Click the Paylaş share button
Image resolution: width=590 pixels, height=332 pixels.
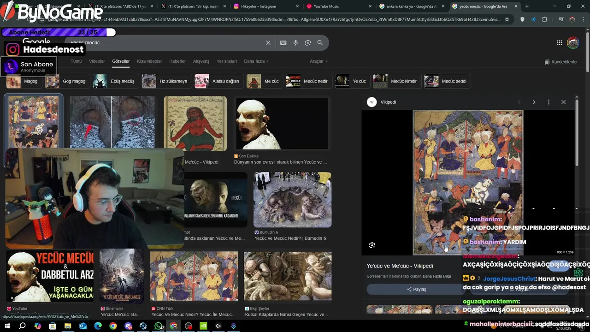(x=416, y=289)
